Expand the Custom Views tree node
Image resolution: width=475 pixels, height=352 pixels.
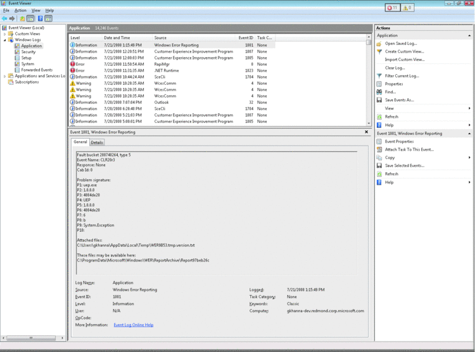pyautogui.click(x=5, y=34)
